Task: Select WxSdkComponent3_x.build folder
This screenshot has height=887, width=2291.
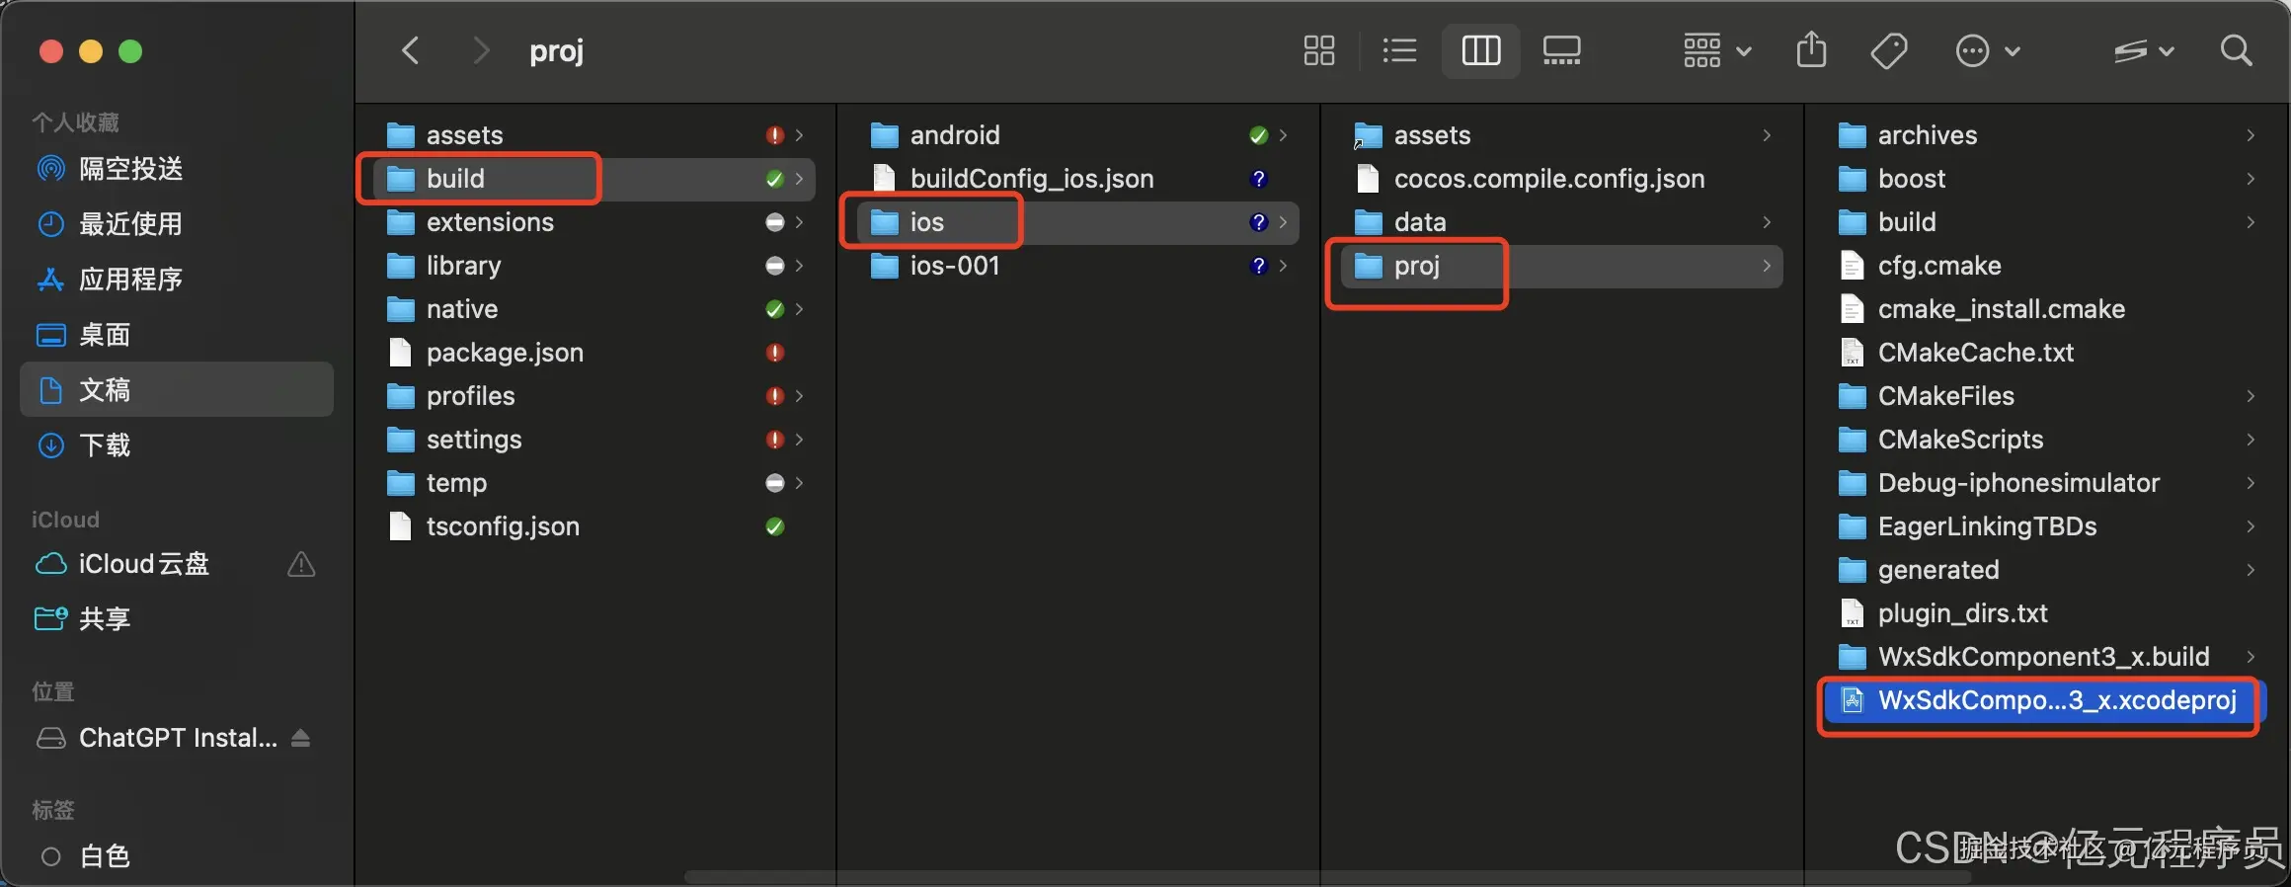Action: click(x=2046, y=657)
